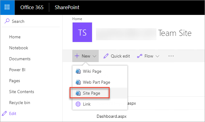Viewport: 205px width, 122px height.
Task: Expand the New dropdown chevron
Action: tap(94, 56)
